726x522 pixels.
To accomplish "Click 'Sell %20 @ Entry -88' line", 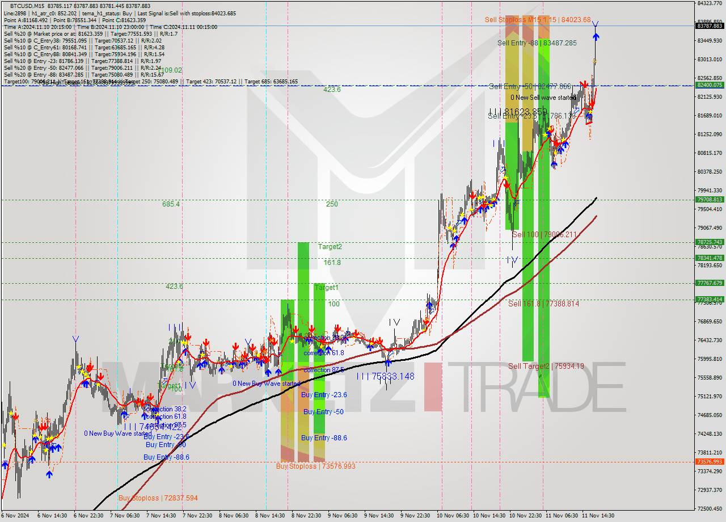I will click(84, 75).
